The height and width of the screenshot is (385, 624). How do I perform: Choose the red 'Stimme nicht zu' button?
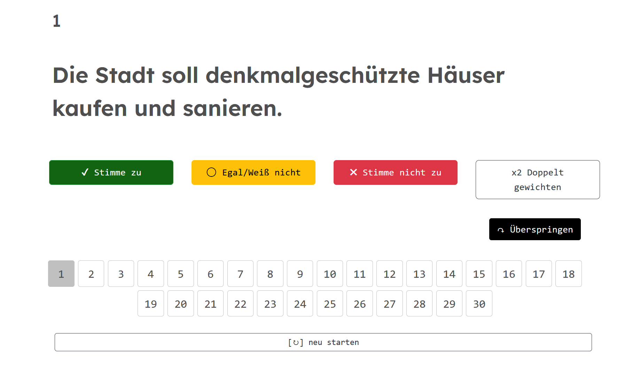395,172
